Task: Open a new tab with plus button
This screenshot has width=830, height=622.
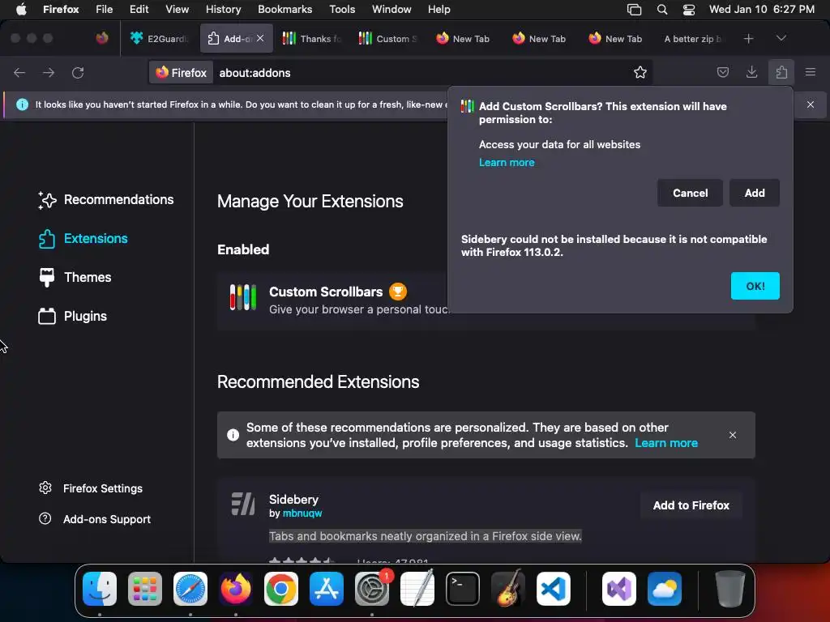Action: coord(748,39)
